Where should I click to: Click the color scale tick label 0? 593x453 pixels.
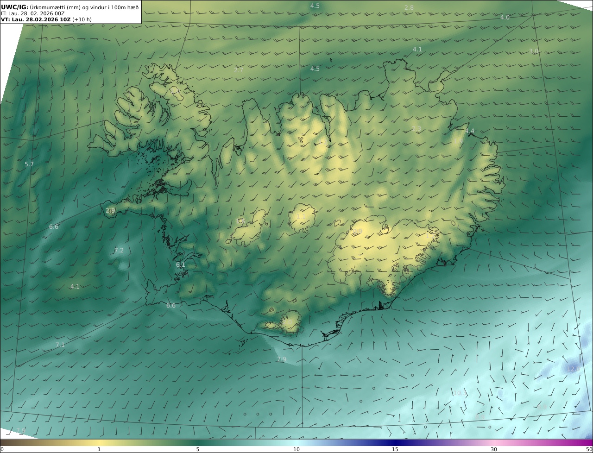tap(2, 449)
